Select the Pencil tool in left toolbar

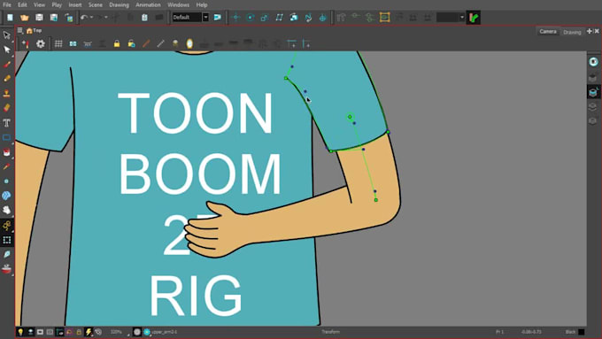[6, 79]
